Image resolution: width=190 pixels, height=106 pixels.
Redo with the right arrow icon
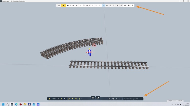[x=77, y=5]
